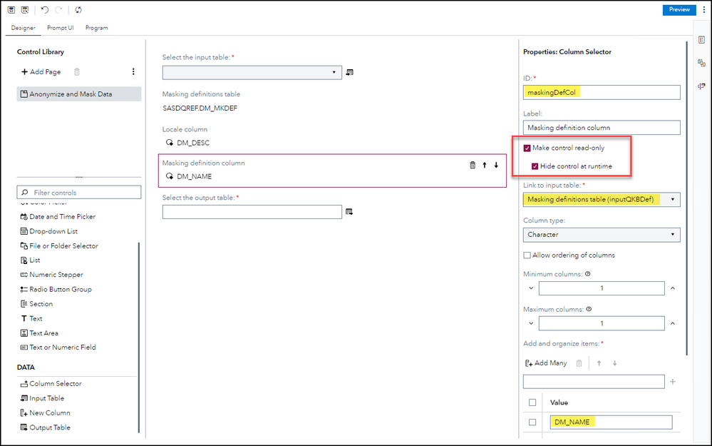Uncheck Make control read-only

coord(527,148)
